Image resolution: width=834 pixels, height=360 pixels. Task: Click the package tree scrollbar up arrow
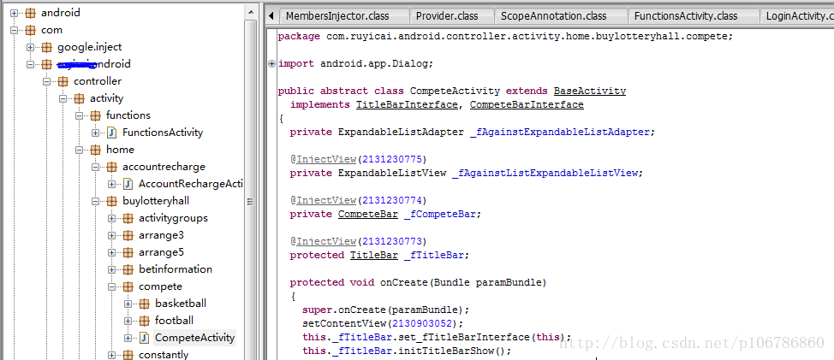pos(251,13)
